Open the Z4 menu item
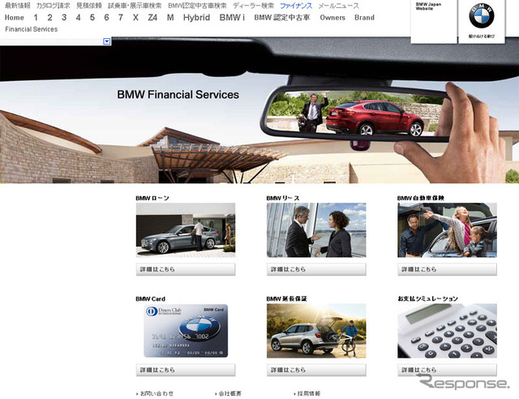 (152, 18)
